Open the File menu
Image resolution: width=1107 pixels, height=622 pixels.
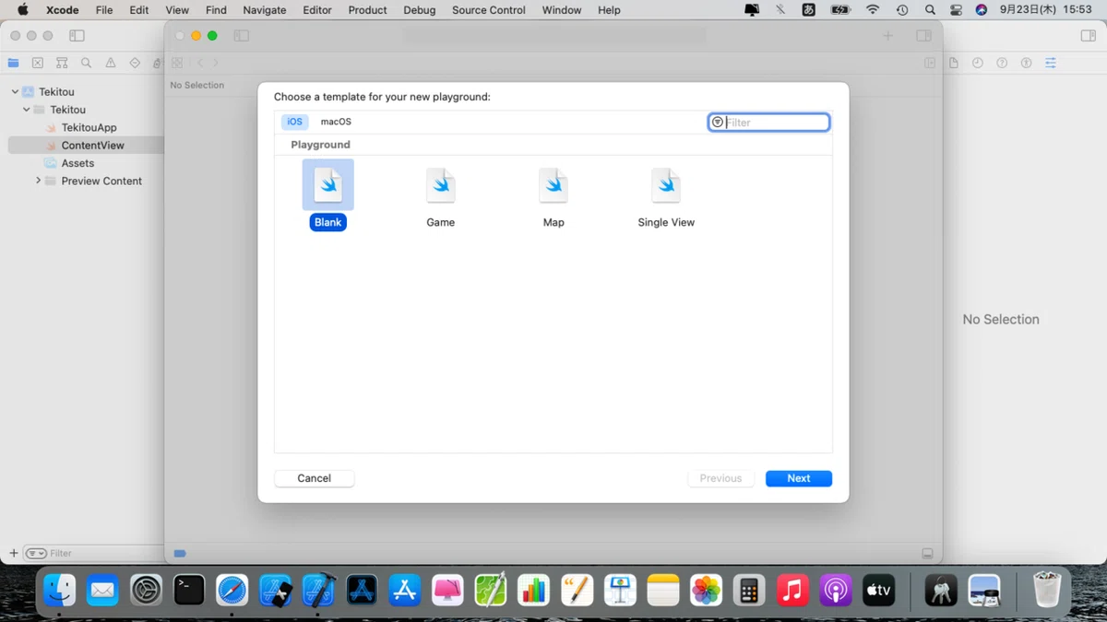click(x=104, y=10)
